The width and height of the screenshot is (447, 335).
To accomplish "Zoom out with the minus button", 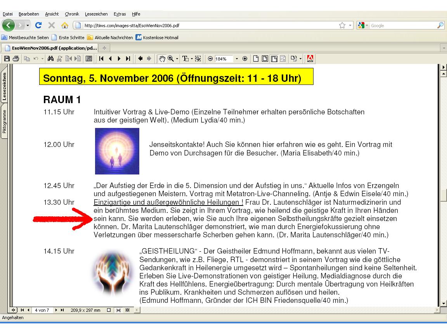I will point(210,59).
